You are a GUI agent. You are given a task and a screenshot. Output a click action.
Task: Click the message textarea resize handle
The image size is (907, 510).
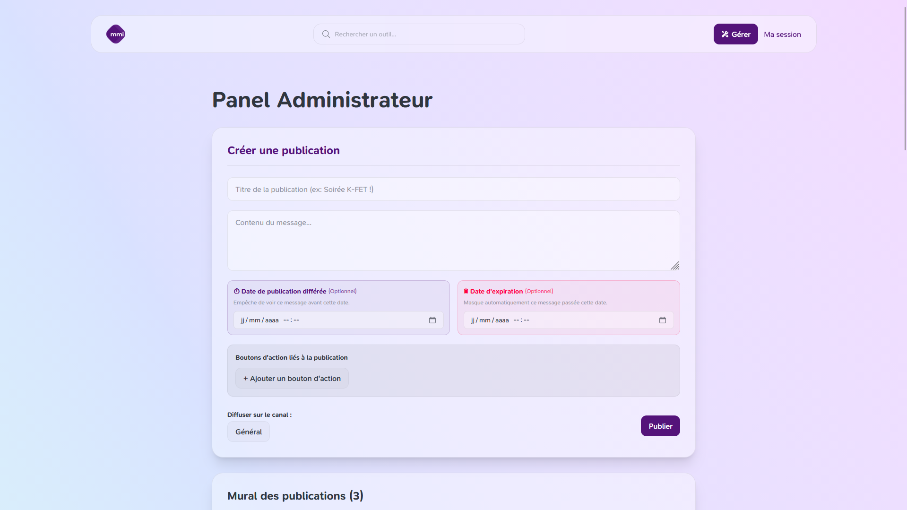point(675,266)
